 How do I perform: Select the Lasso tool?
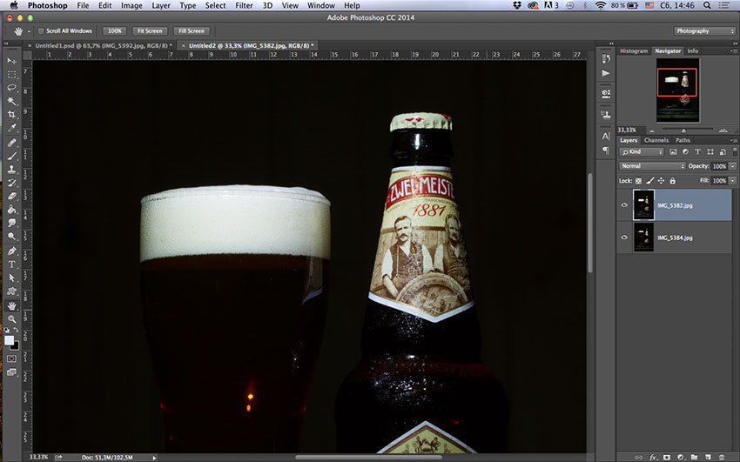pos(12,88)
